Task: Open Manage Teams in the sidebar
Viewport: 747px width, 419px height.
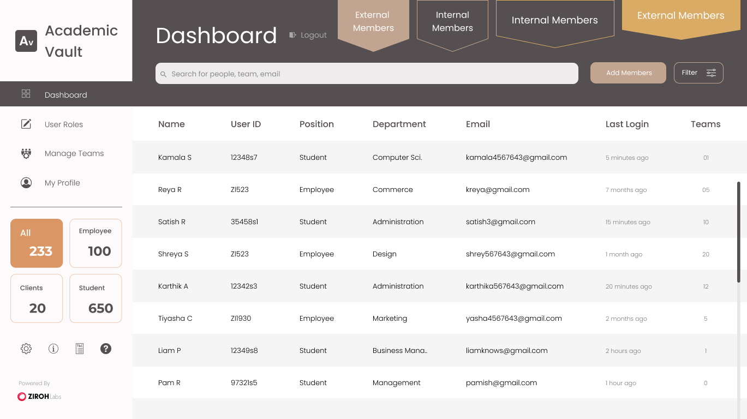Action: (74, 153)
